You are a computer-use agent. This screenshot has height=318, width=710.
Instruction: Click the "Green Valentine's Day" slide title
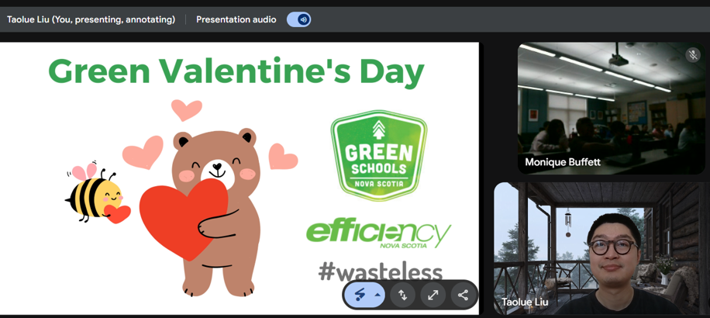[236, 72]
